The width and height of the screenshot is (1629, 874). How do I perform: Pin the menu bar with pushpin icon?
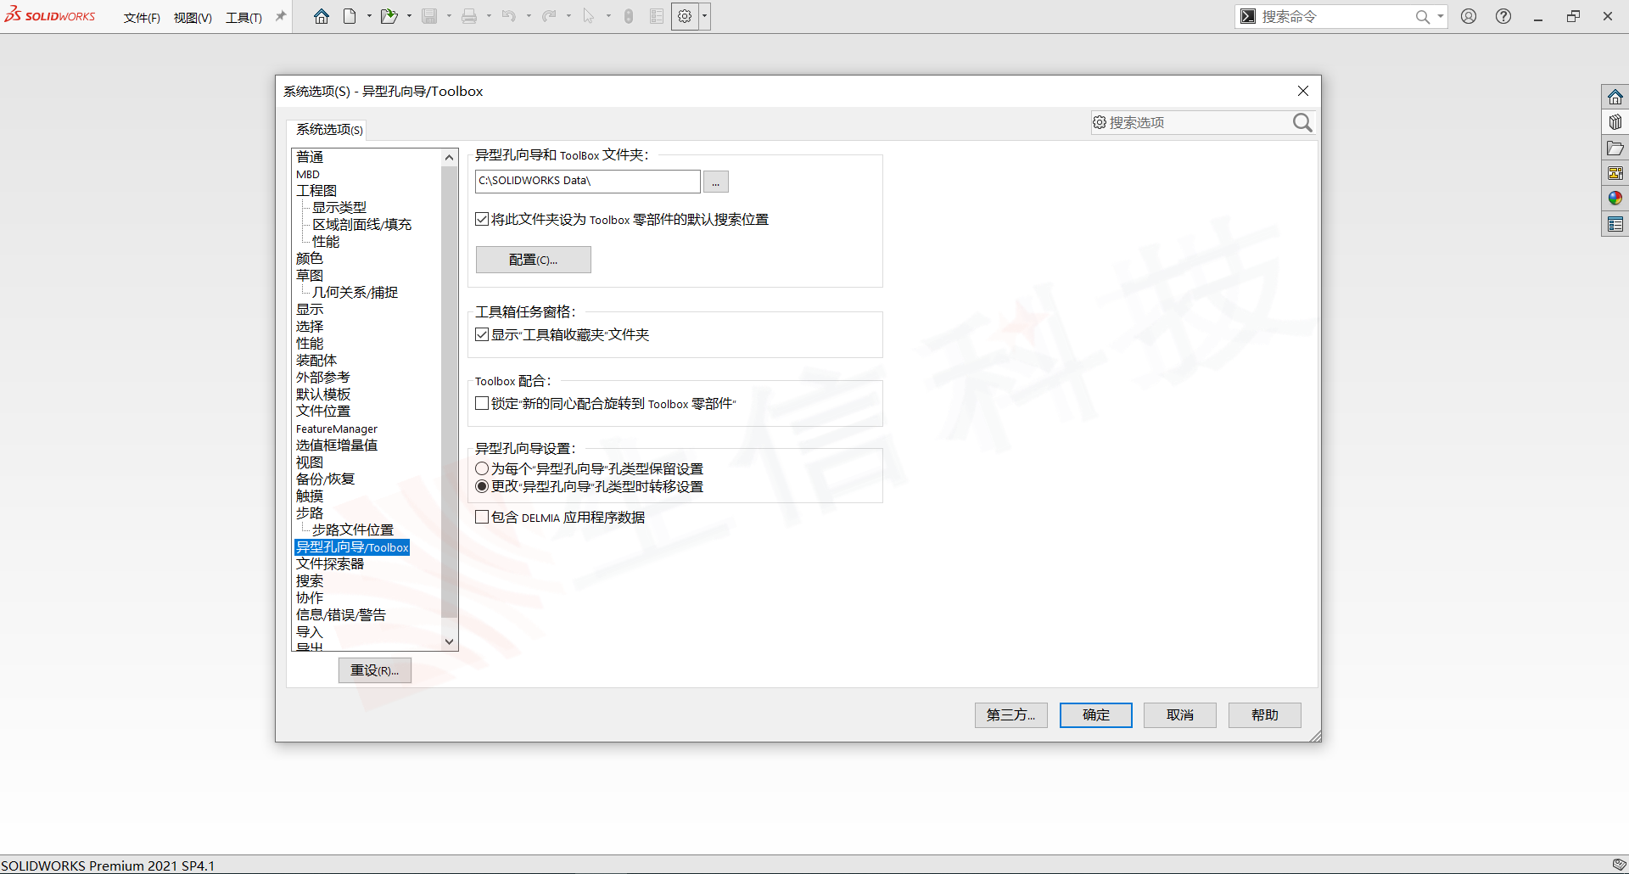(281, 16)
